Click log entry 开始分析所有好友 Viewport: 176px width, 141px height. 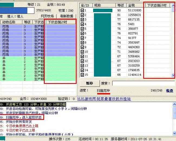[x=19, y=122]
